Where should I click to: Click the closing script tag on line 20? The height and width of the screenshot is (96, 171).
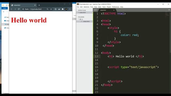[115, 81]
